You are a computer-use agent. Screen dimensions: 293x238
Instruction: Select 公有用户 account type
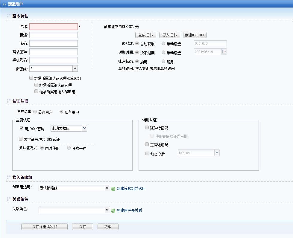pyautogui.click(x=35, y=112)
